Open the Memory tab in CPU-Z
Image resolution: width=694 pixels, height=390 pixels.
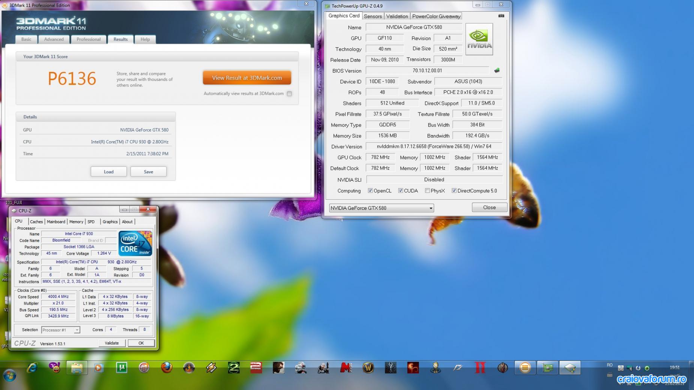tap(76, 222)
